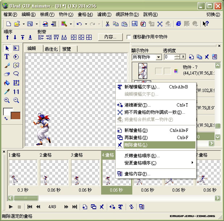224x221 pixels.
Task: Click the 內容... button
Action: coord(110,37)
